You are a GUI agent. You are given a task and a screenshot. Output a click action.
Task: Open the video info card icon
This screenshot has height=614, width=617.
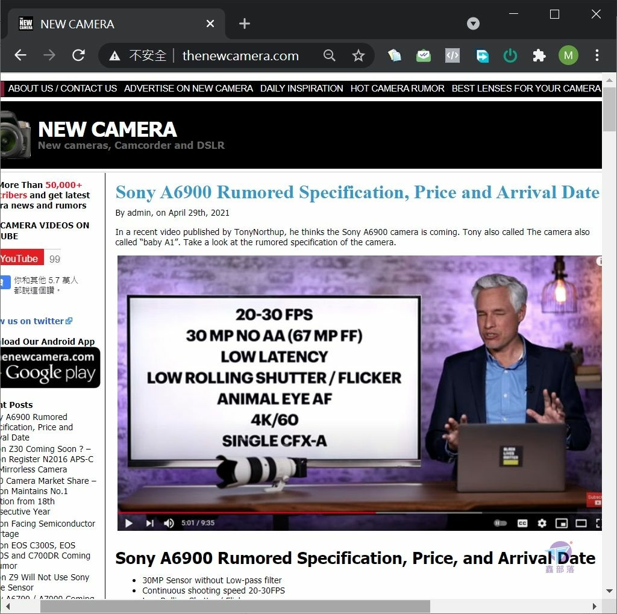pos(599,260)
